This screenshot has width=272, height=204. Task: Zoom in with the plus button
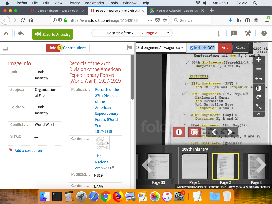258,60
